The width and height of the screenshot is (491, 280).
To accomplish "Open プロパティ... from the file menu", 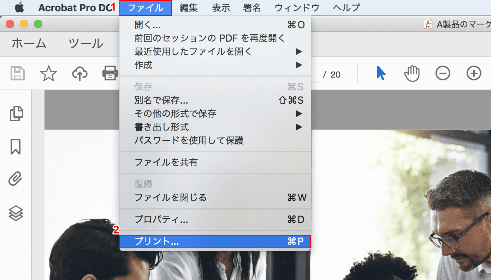I will pos(215,219).
